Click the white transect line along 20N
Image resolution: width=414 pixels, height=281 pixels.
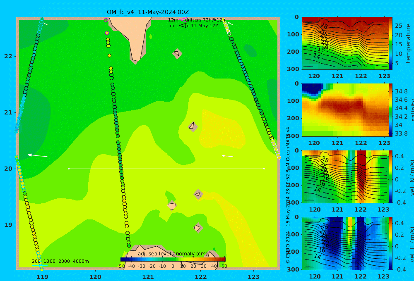coord(166,169)
